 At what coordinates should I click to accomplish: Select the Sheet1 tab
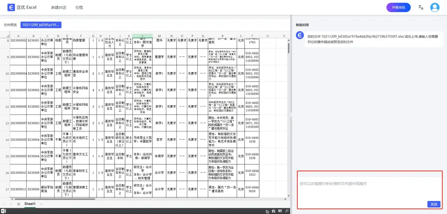[30, 204]
